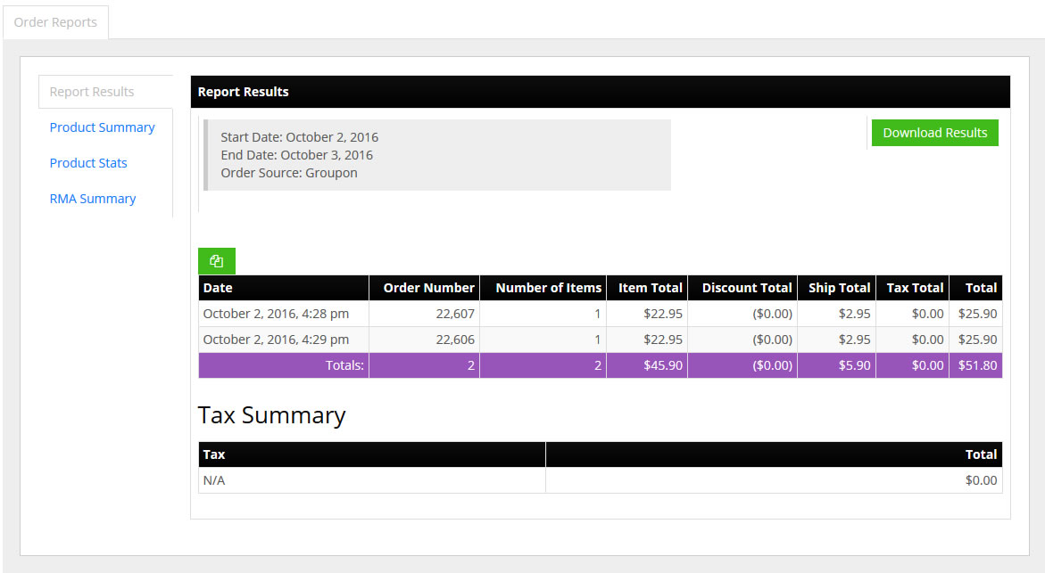The width and height of the screenshot is (1045, 573).
Task: Click the Discount Total column header
Action: 742,288
